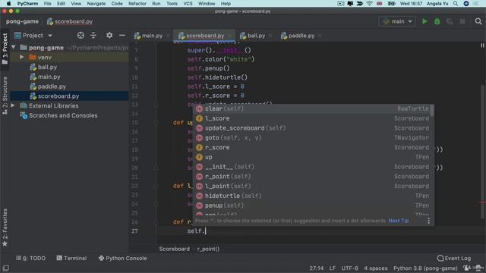This screenshot has width=486, height=273.
Task: Click the r_point() breadcrumb
Action: [208, 249]
